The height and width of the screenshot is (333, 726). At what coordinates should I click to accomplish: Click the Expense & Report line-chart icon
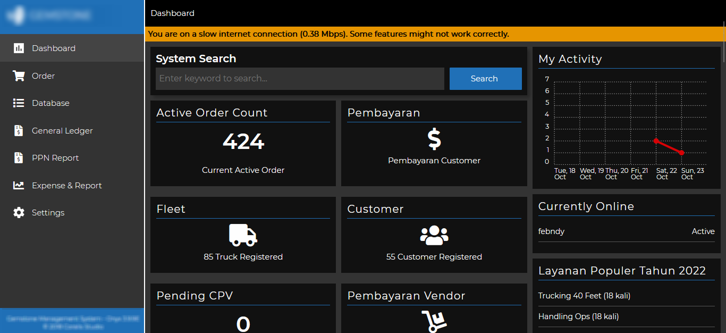coord(19,186)
